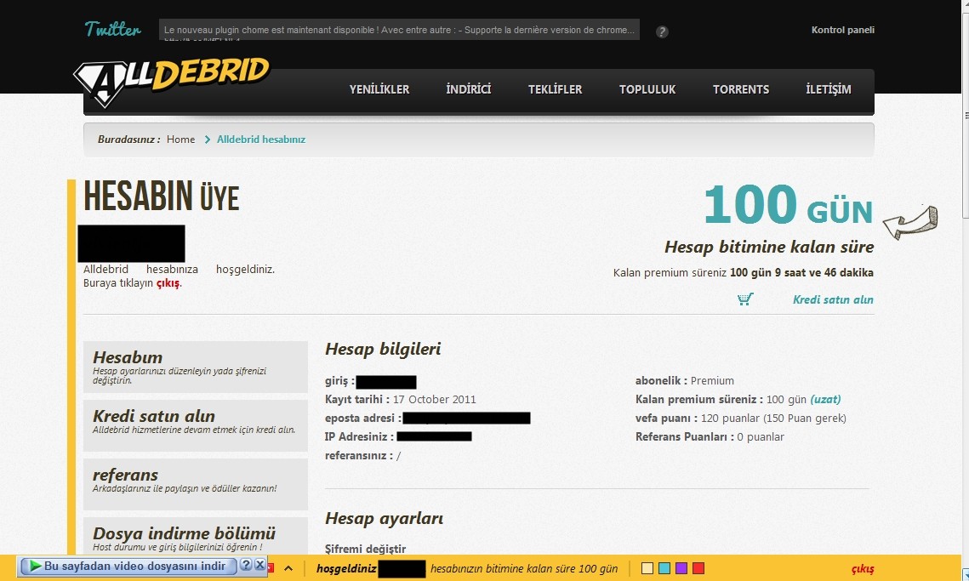Open the TOPLULUK menu
This screenshot has width=969, height=581.
point(647,89)
